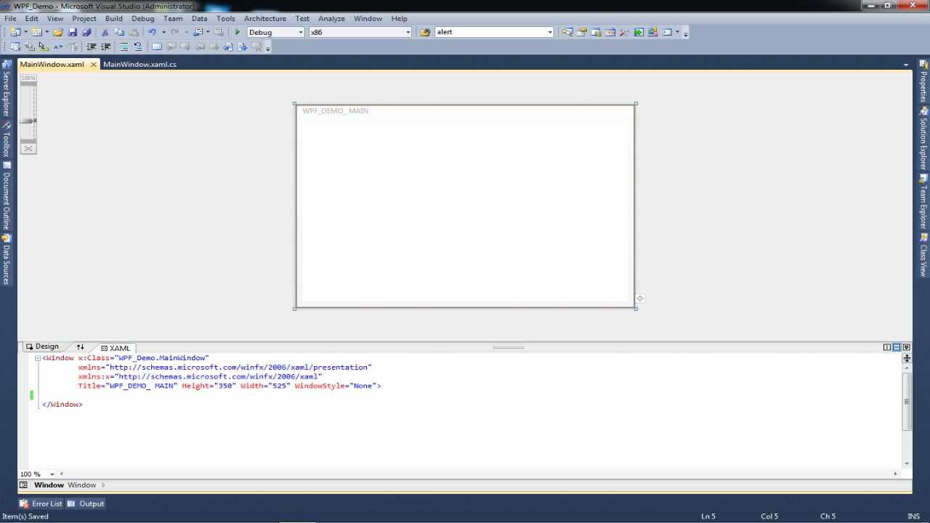The image size is (930, 523).
Task: Click the Decrease Line Indent icon
Action: (x=91, y=46)
